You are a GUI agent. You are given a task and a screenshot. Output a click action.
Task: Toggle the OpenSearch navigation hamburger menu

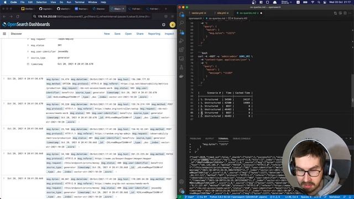pos(4,34)
